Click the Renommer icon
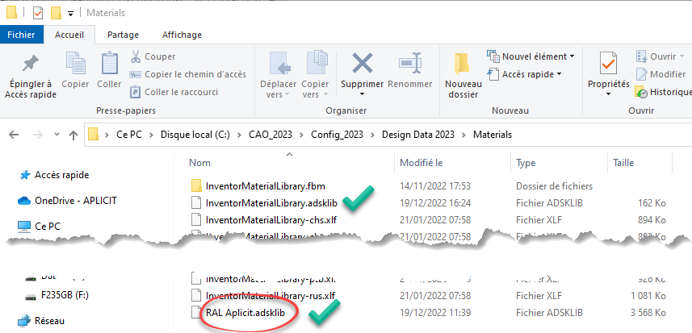Viewport: 692px width, 333px height. coord(409,65)
